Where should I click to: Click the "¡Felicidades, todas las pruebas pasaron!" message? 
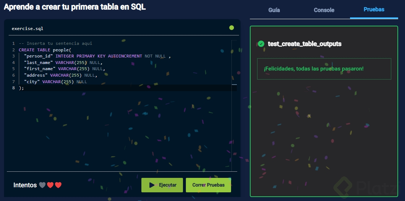point(314,69)
